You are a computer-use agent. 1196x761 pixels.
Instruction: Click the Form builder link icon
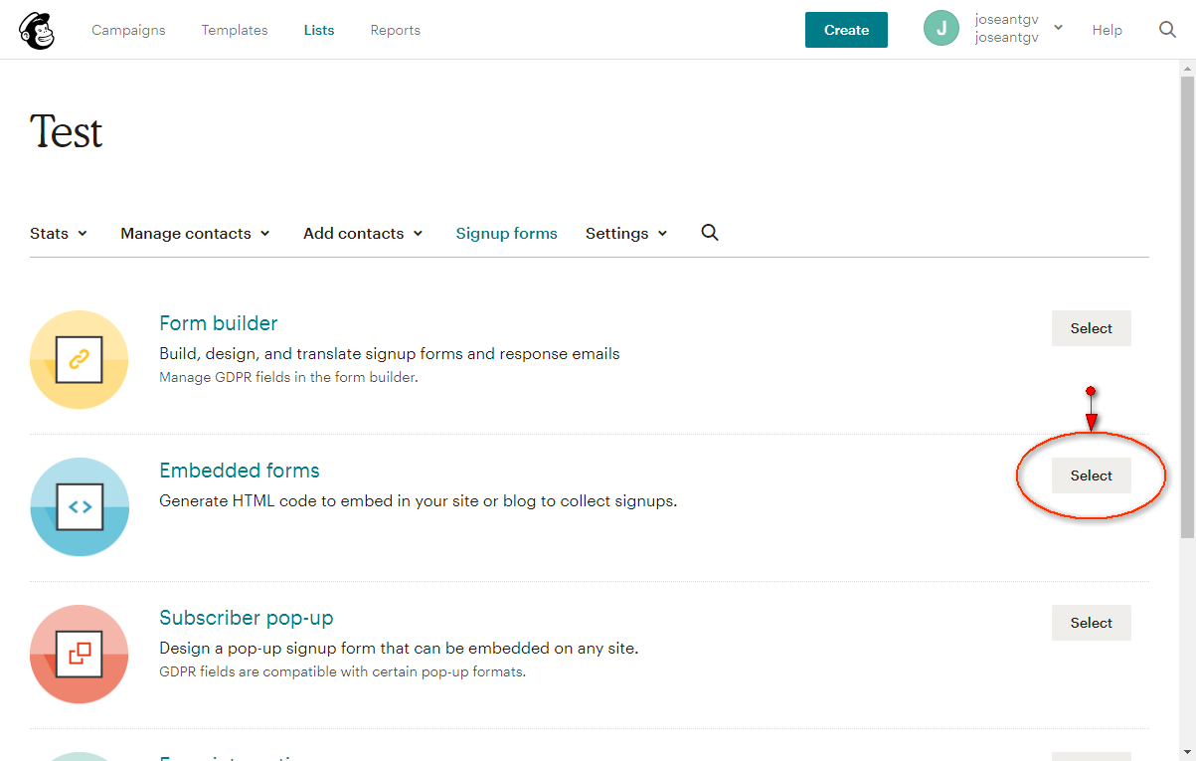click(80, 360)
